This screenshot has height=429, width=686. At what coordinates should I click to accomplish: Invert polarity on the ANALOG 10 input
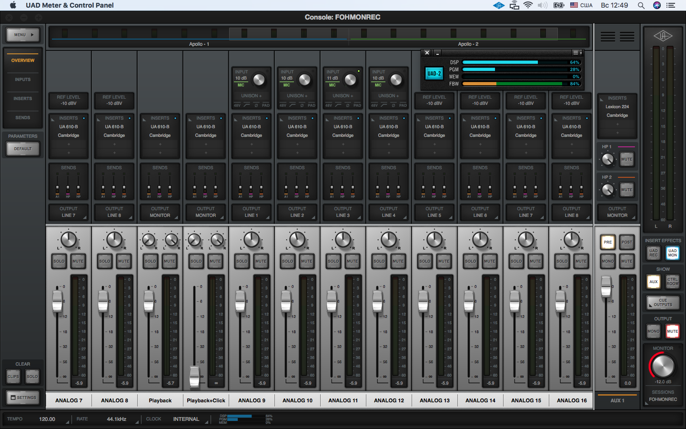tap(302, 105)
